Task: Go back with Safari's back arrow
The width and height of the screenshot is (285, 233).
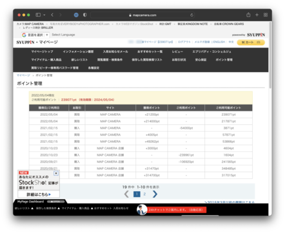Action: pyautogui.click(x=52, y=15)
